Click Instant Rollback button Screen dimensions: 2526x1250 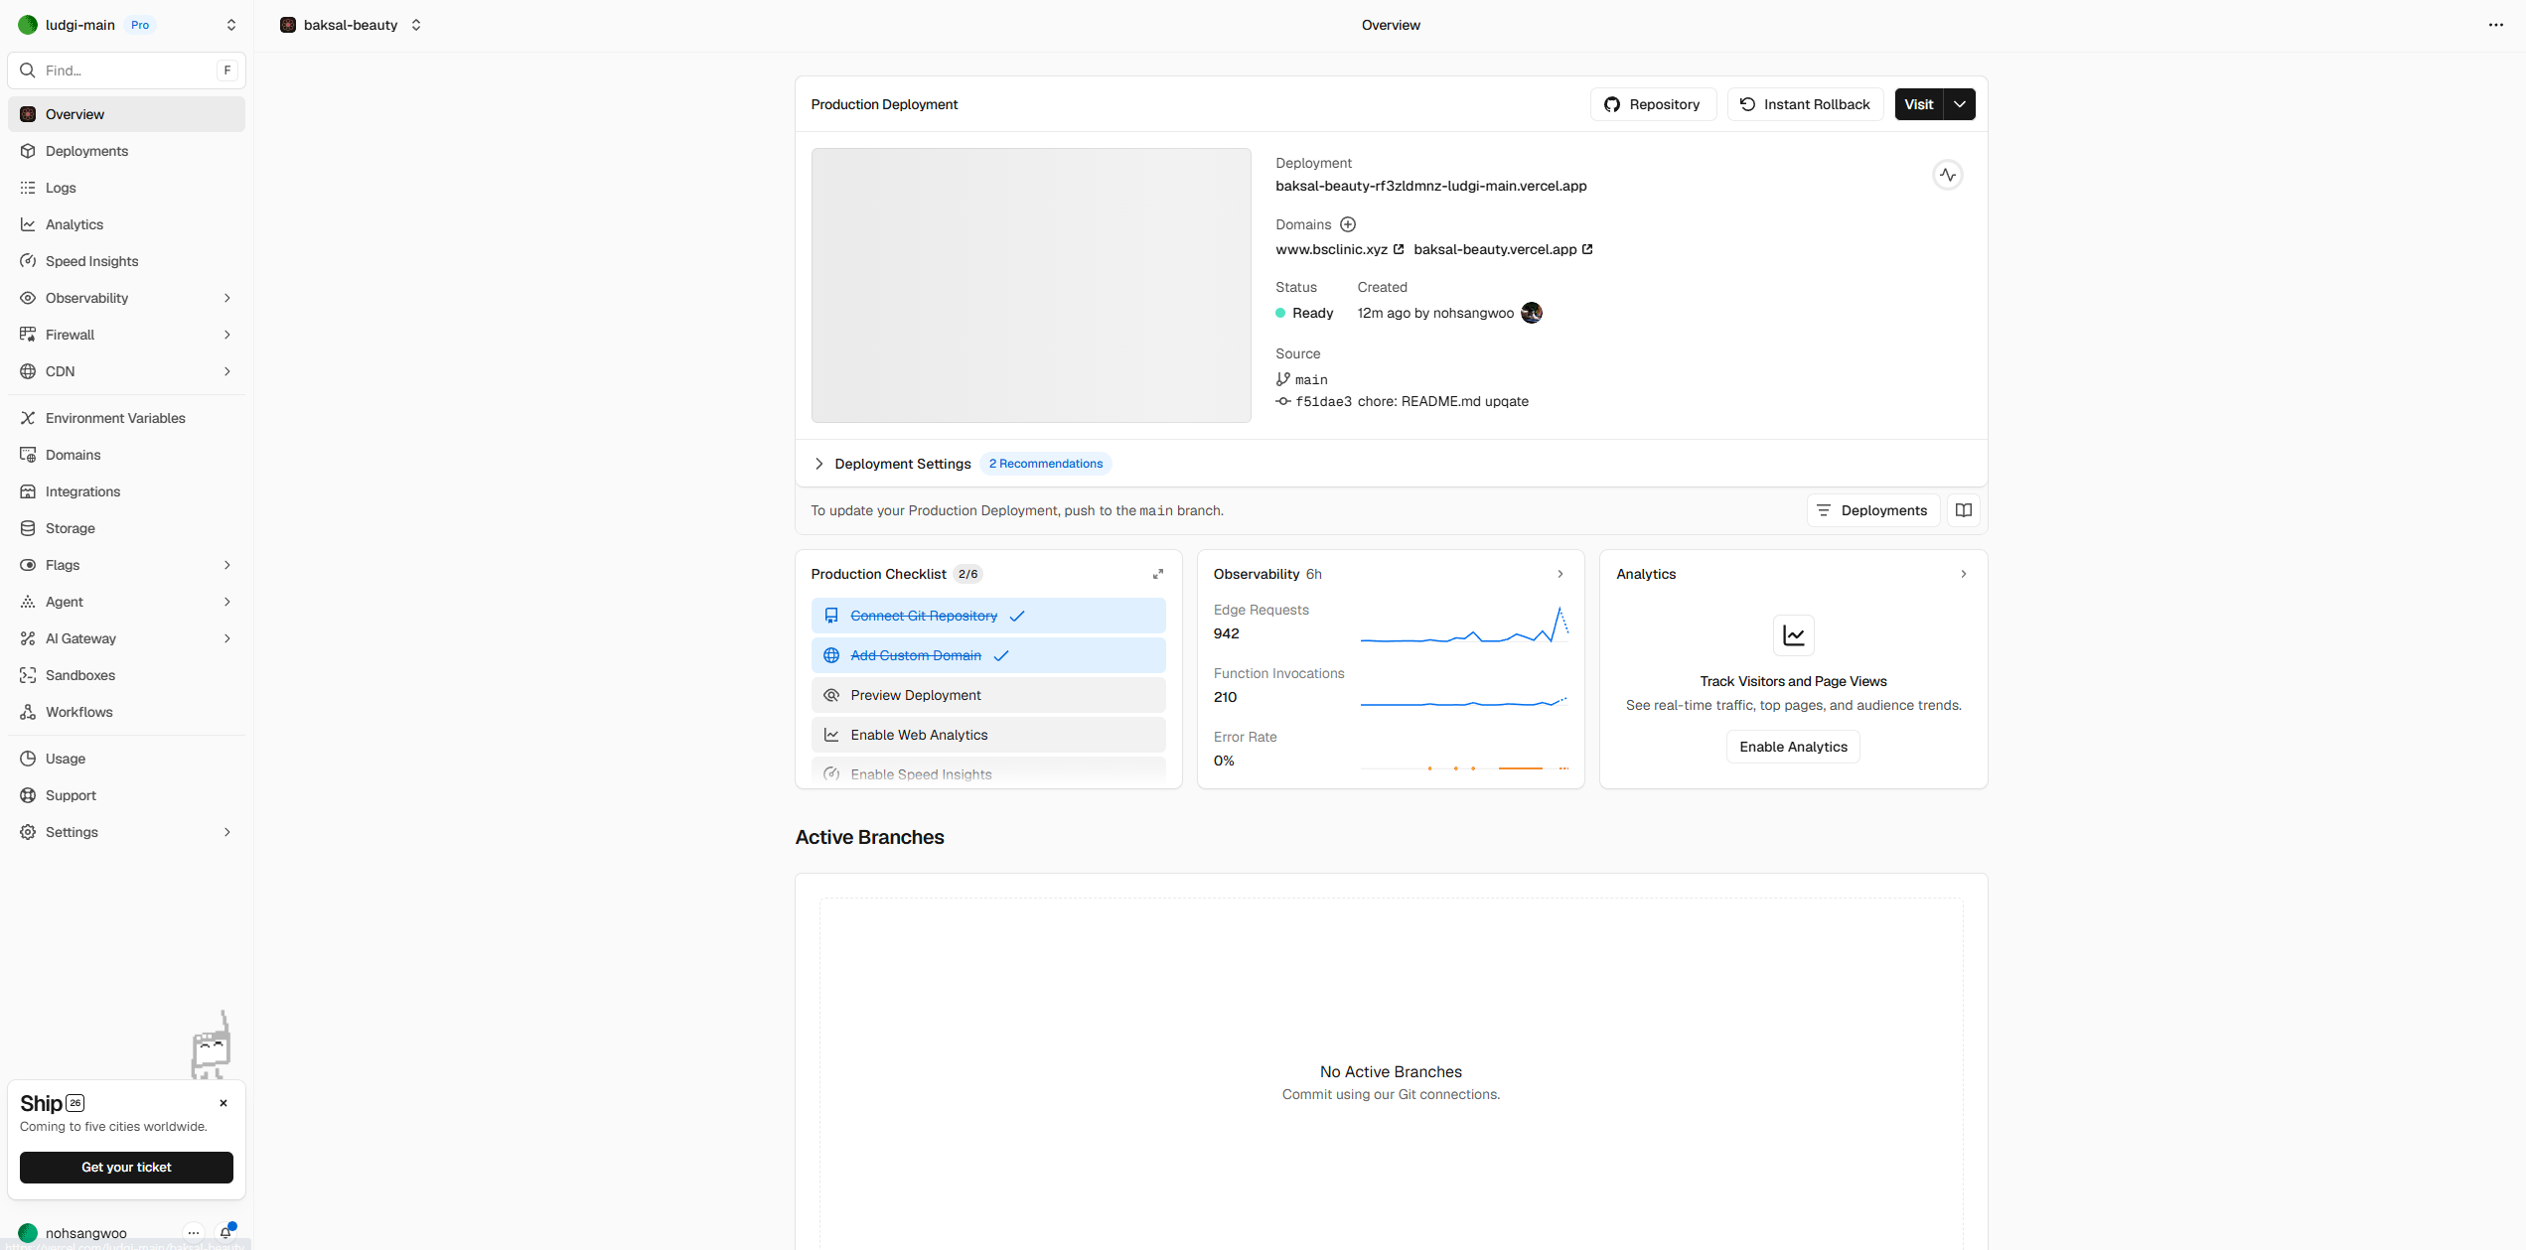tap(1805, 104)
